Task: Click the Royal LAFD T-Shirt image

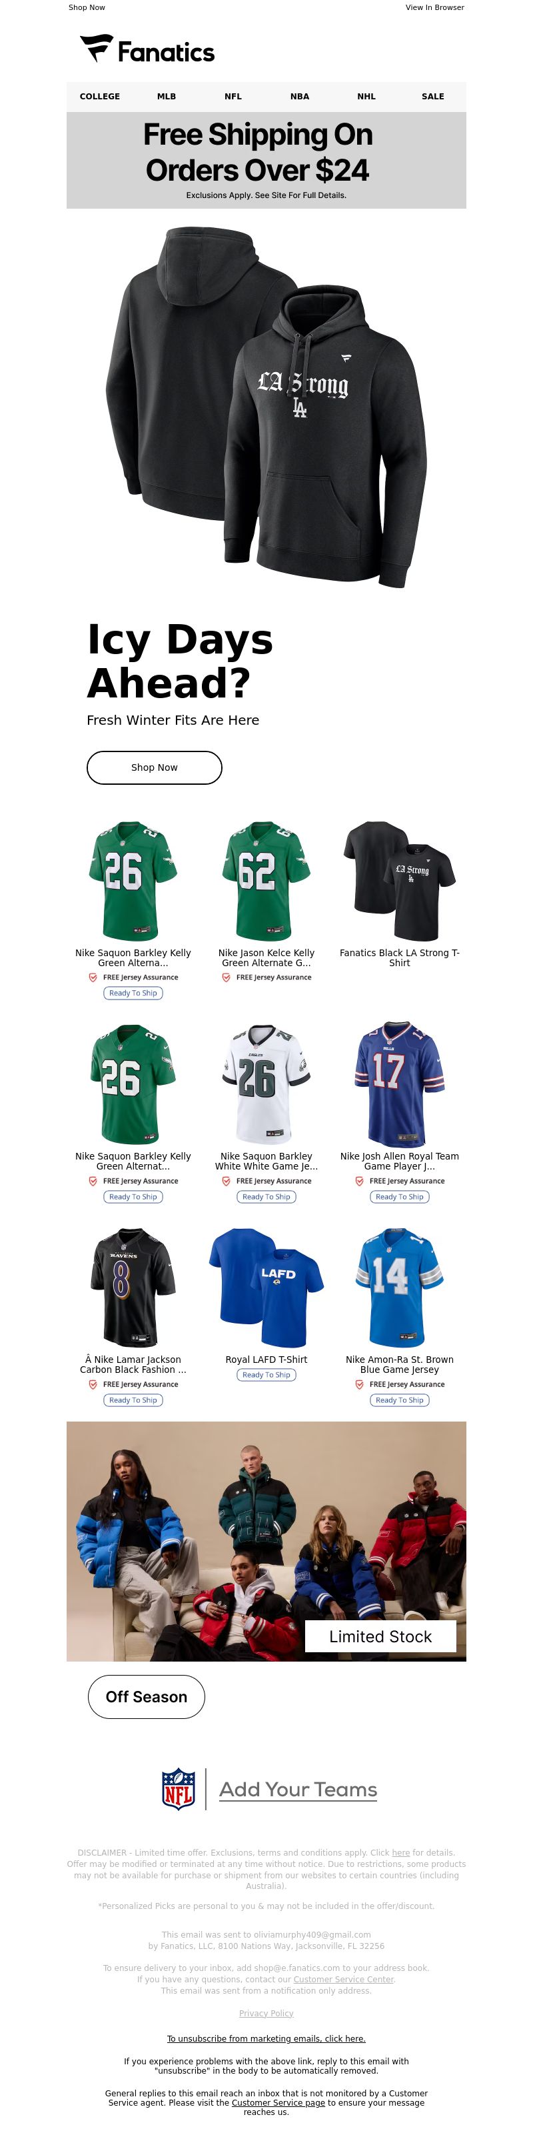Action: click(x=266, y=1288)
